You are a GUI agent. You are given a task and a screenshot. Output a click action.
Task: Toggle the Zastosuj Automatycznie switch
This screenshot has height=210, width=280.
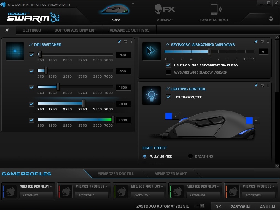point(200,206)
